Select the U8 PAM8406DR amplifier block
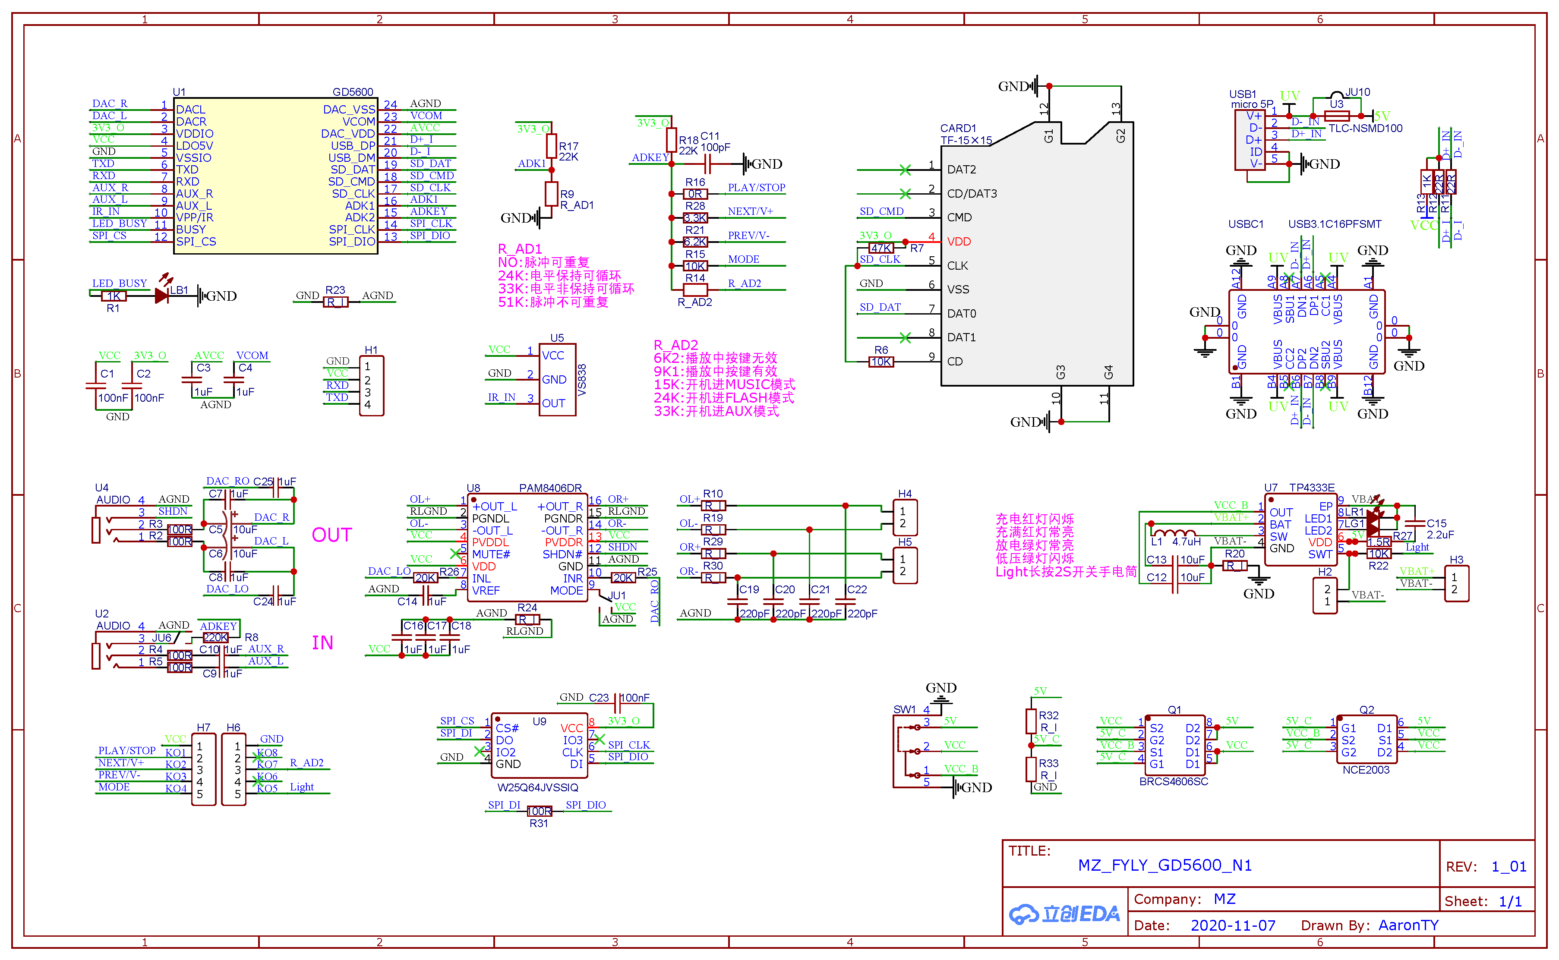Viewport: 1559px width, 960px height. [527, 548]
